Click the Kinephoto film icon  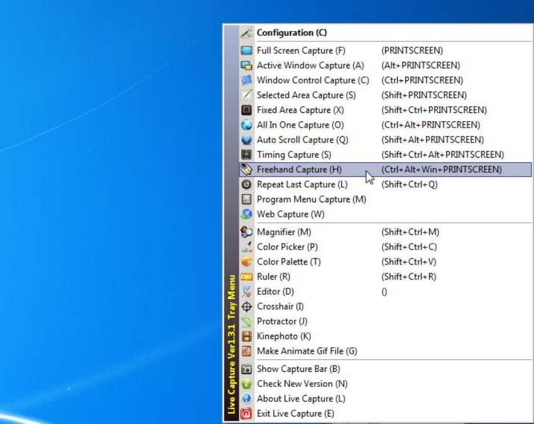246,337
